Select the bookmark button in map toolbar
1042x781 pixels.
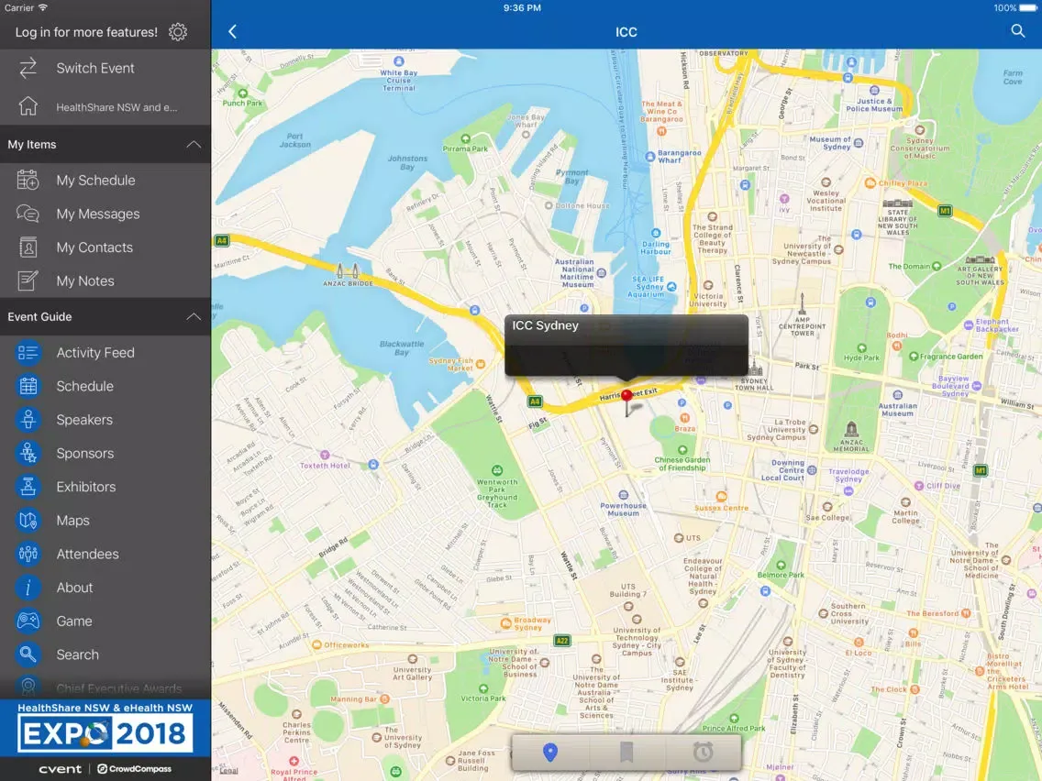pos(626,753)
